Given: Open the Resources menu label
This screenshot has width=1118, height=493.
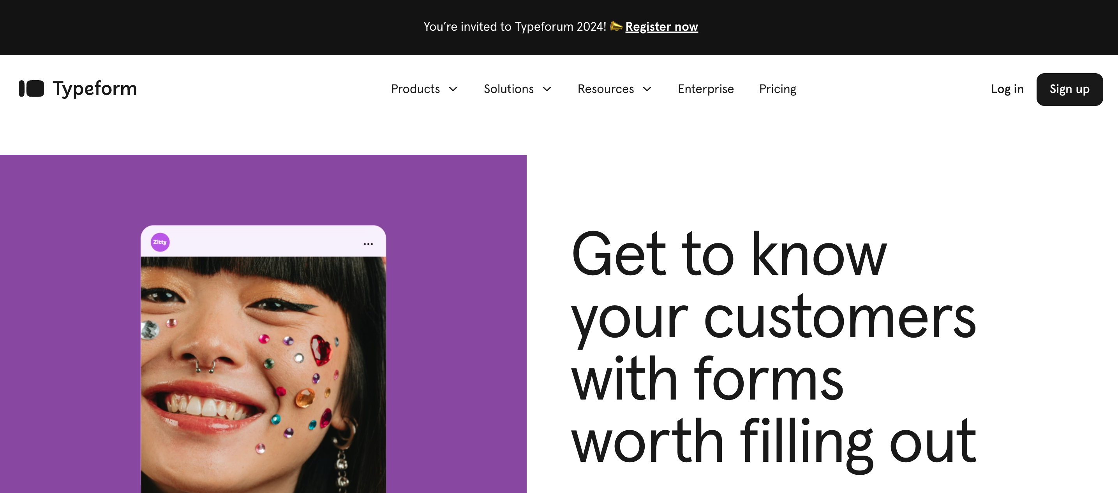Looking at the screenshot, I should pos(605,89).
